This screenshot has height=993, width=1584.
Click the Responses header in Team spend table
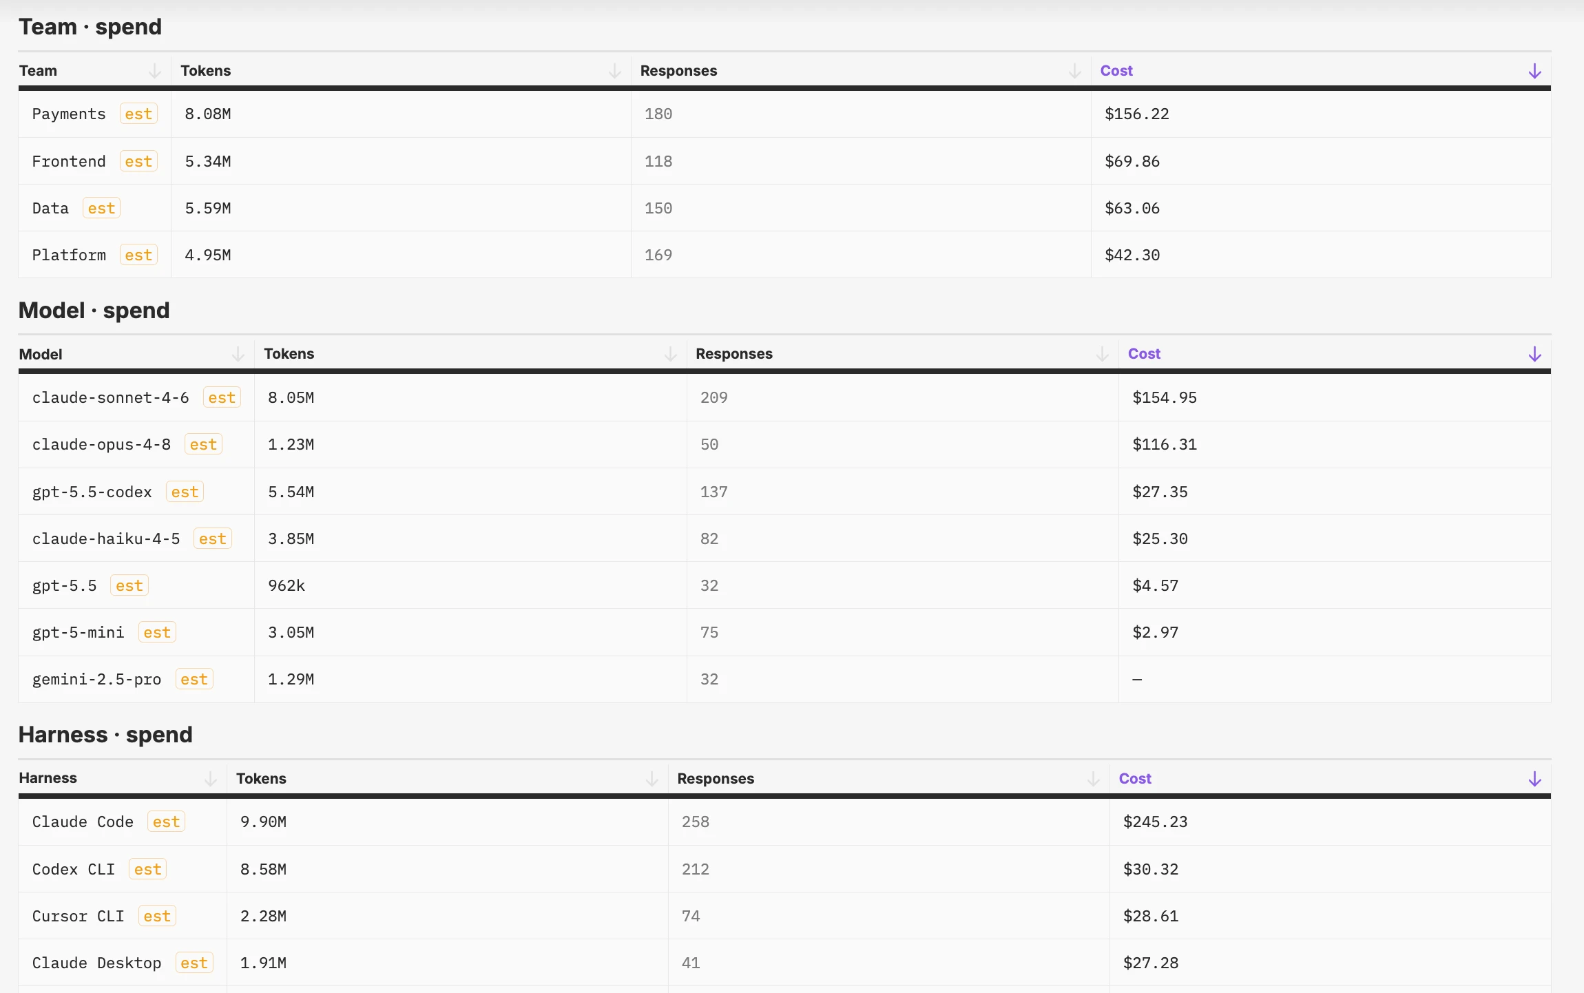678,71
